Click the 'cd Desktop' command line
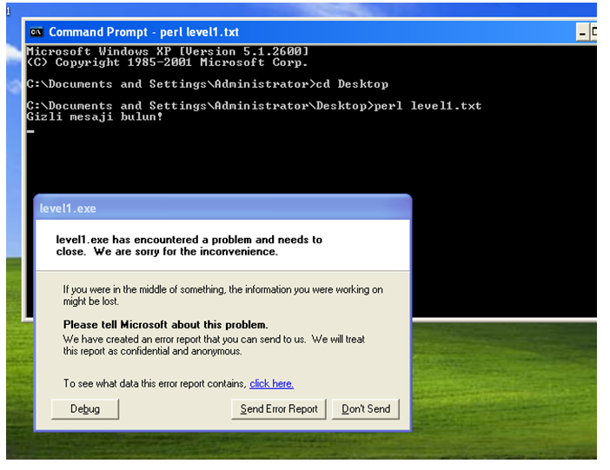 (208, 84)
